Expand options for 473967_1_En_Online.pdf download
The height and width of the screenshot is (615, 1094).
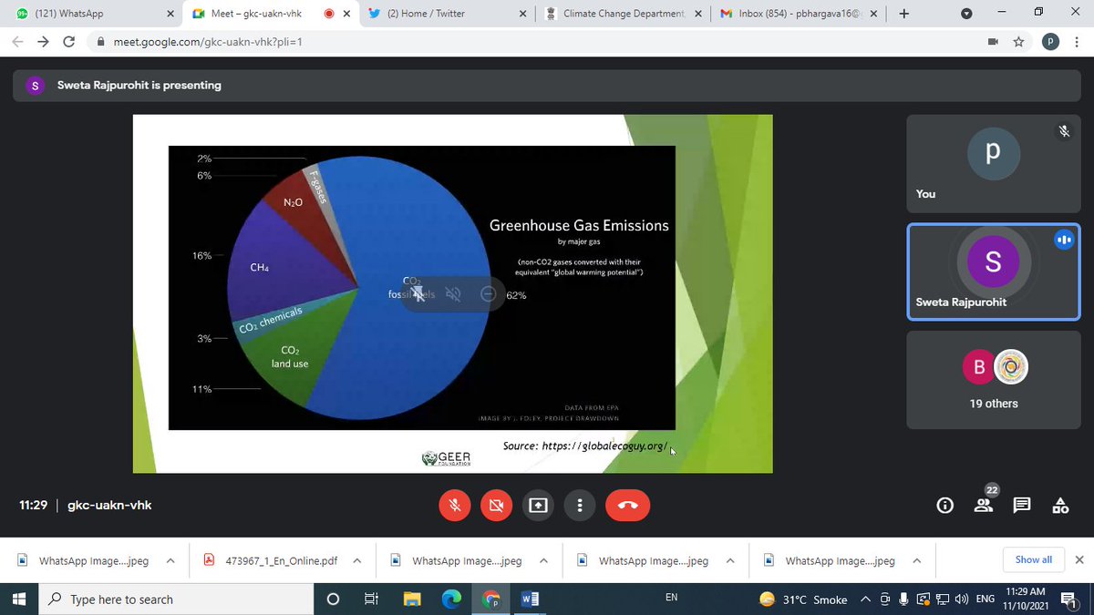tap(356, 561)
